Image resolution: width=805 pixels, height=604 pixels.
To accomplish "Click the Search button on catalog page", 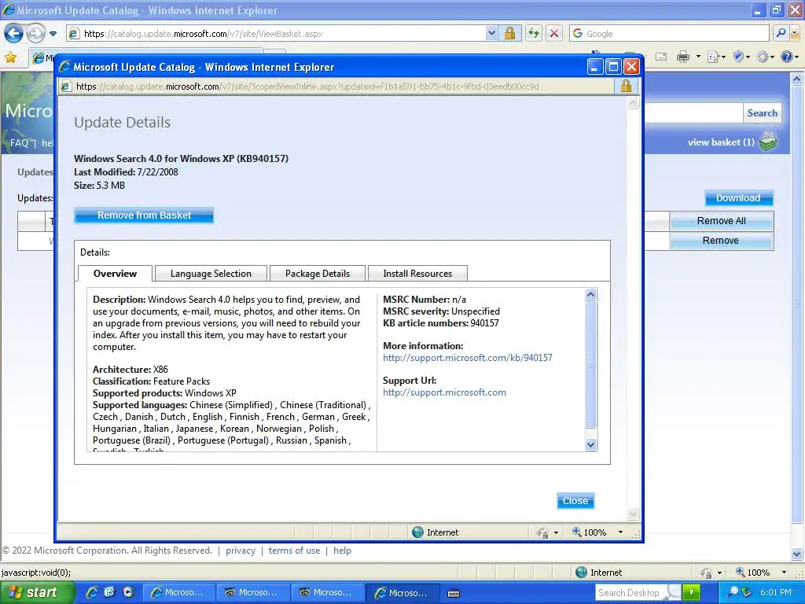I will pos(762,113).
